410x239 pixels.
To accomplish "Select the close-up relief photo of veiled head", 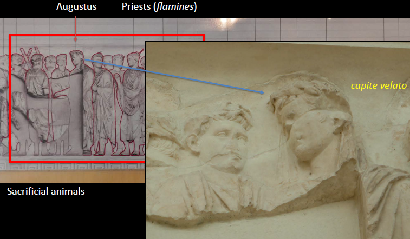I will click(x=278, y=140).
